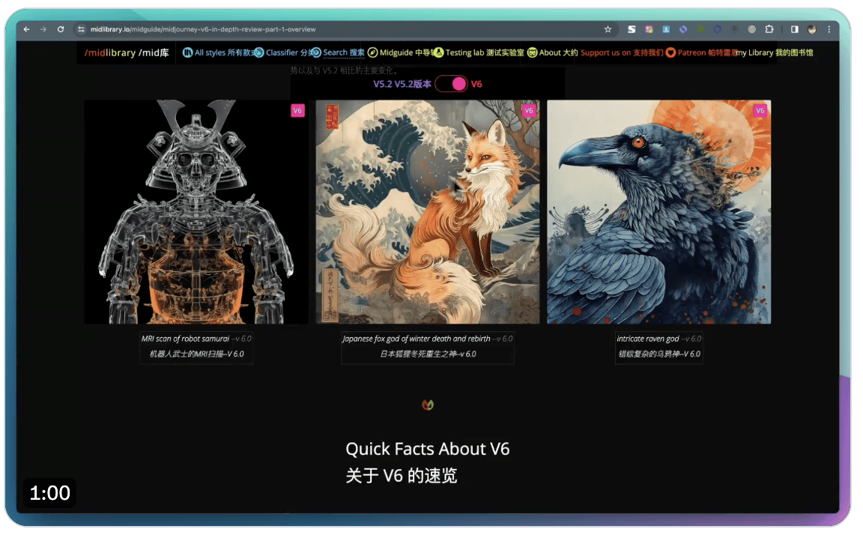Open the All styles menu item
Image resolution: width=863 pixels, height=535 pixels.
[218, 52]
